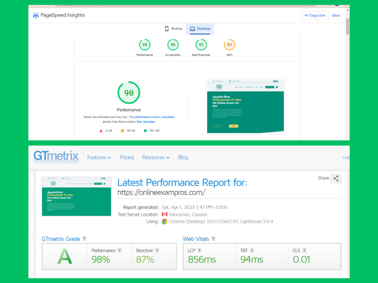Click the Canada flag icon

[165, 214]
